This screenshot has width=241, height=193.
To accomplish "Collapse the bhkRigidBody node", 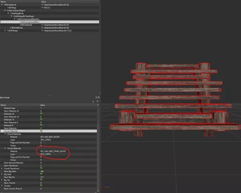I will click(x=8, y=13).
